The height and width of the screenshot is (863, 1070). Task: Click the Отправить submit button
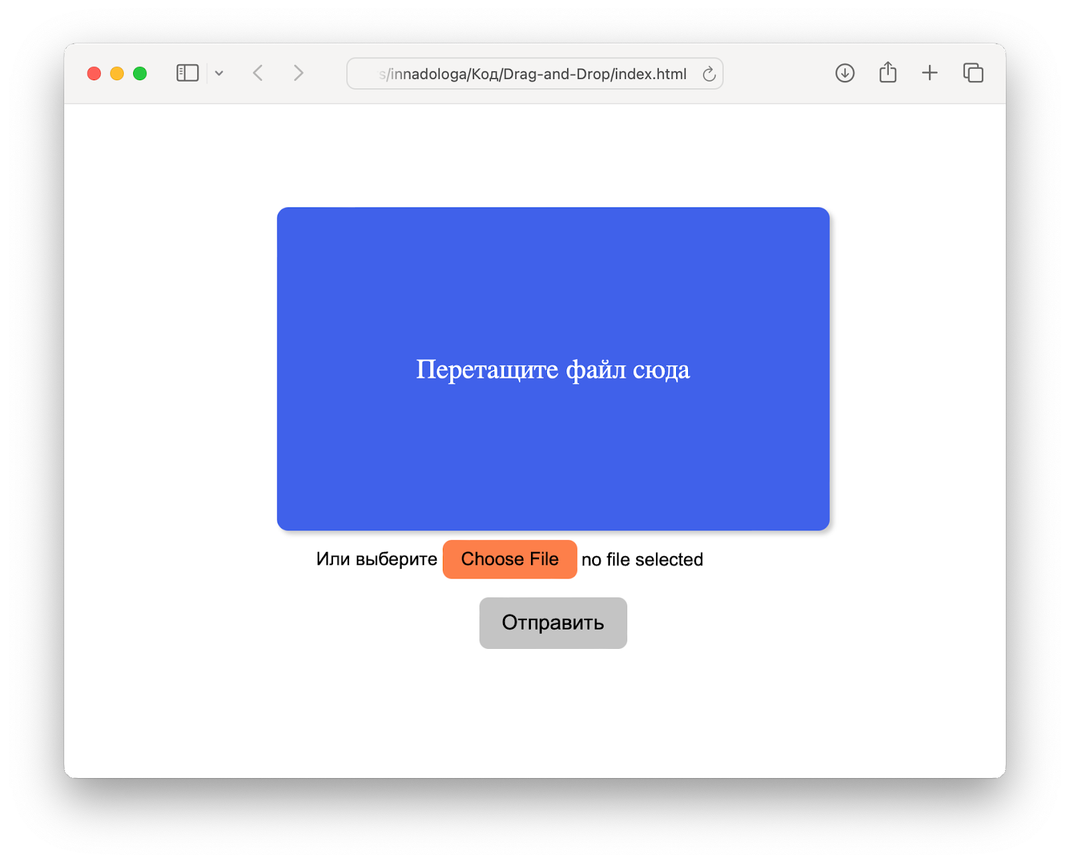click(552, 623)
